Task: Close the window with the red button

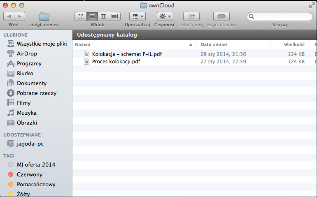Action: (x=5, y=5)
